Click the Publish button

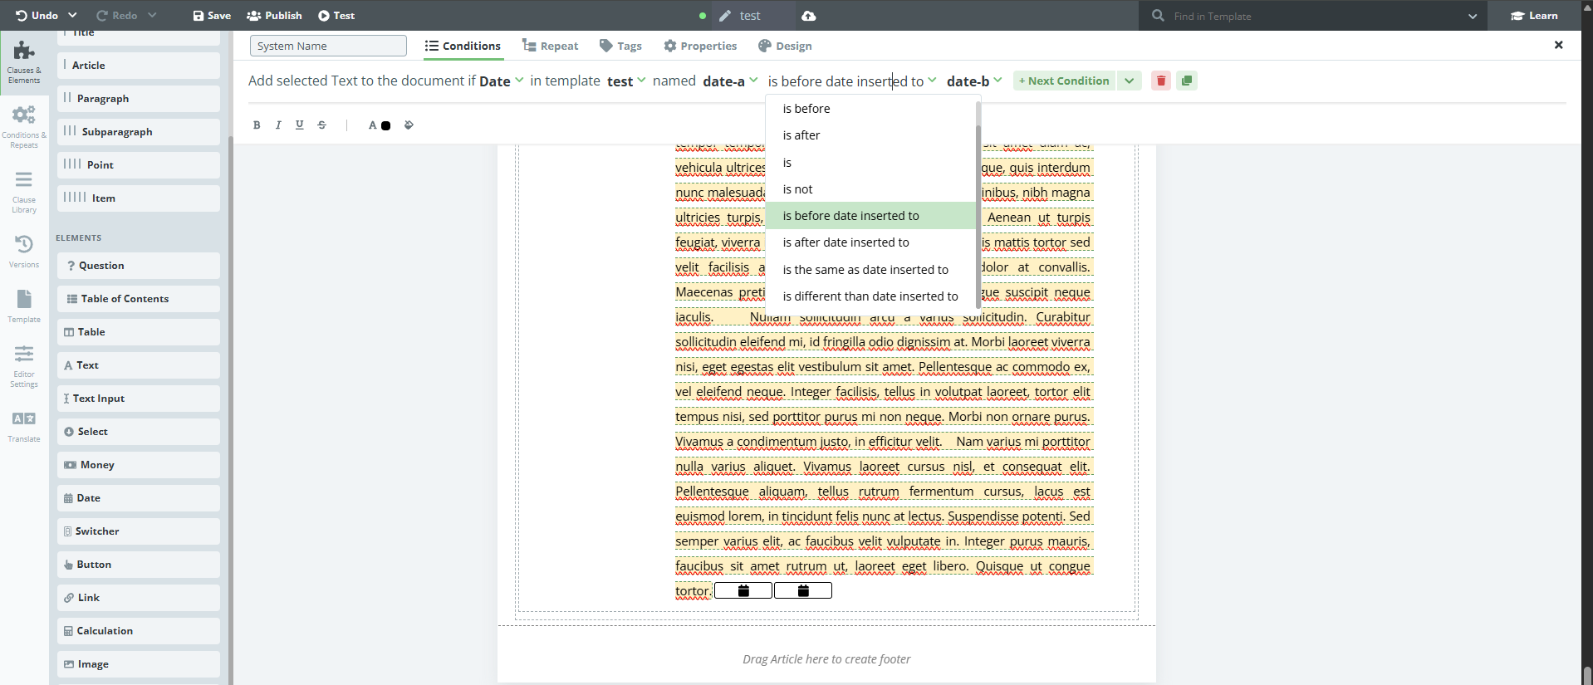pos(274,16)
